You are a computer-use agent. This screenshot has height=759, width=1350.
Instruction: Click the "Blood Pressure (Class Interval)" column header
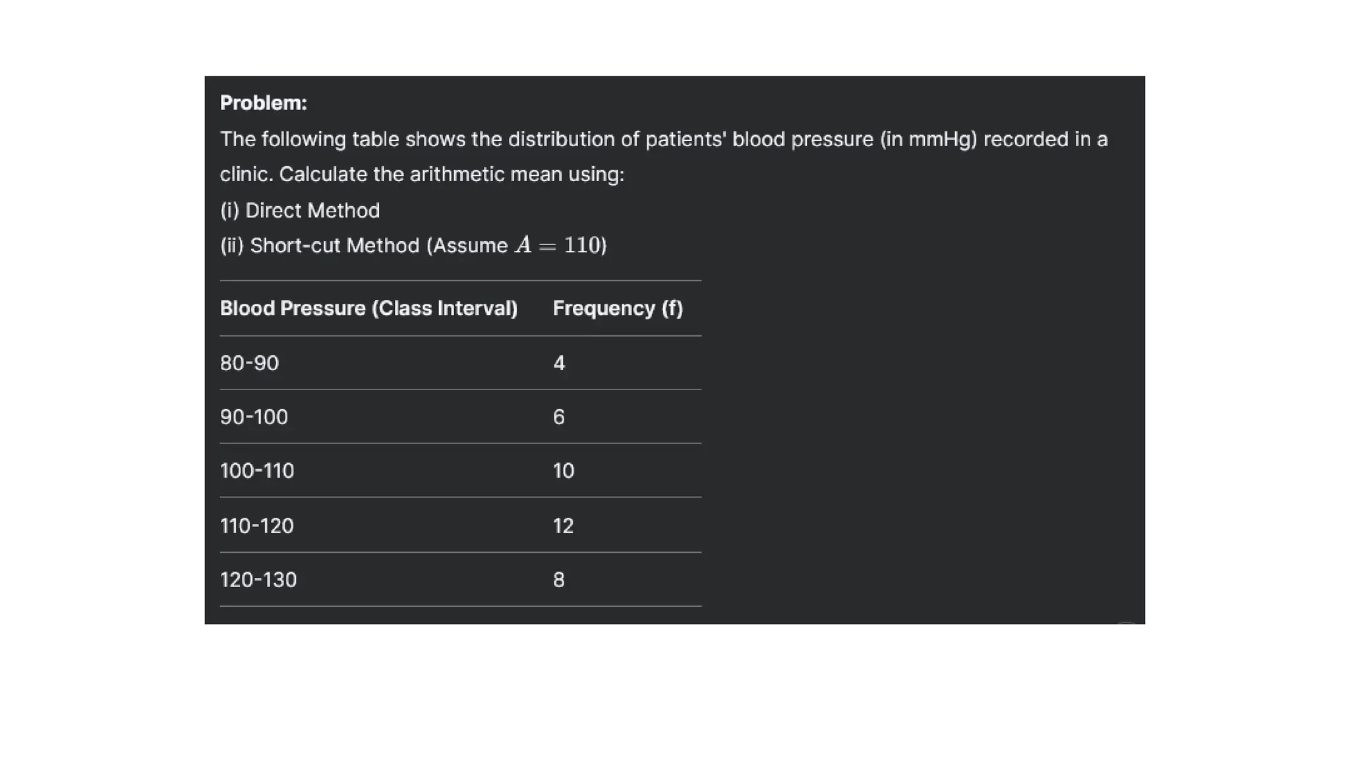coord(368,308)
